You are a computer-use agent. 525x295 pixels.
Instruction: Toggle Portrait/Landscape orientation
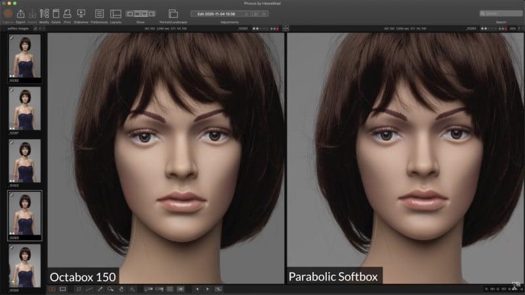click(x=173, y=14)
